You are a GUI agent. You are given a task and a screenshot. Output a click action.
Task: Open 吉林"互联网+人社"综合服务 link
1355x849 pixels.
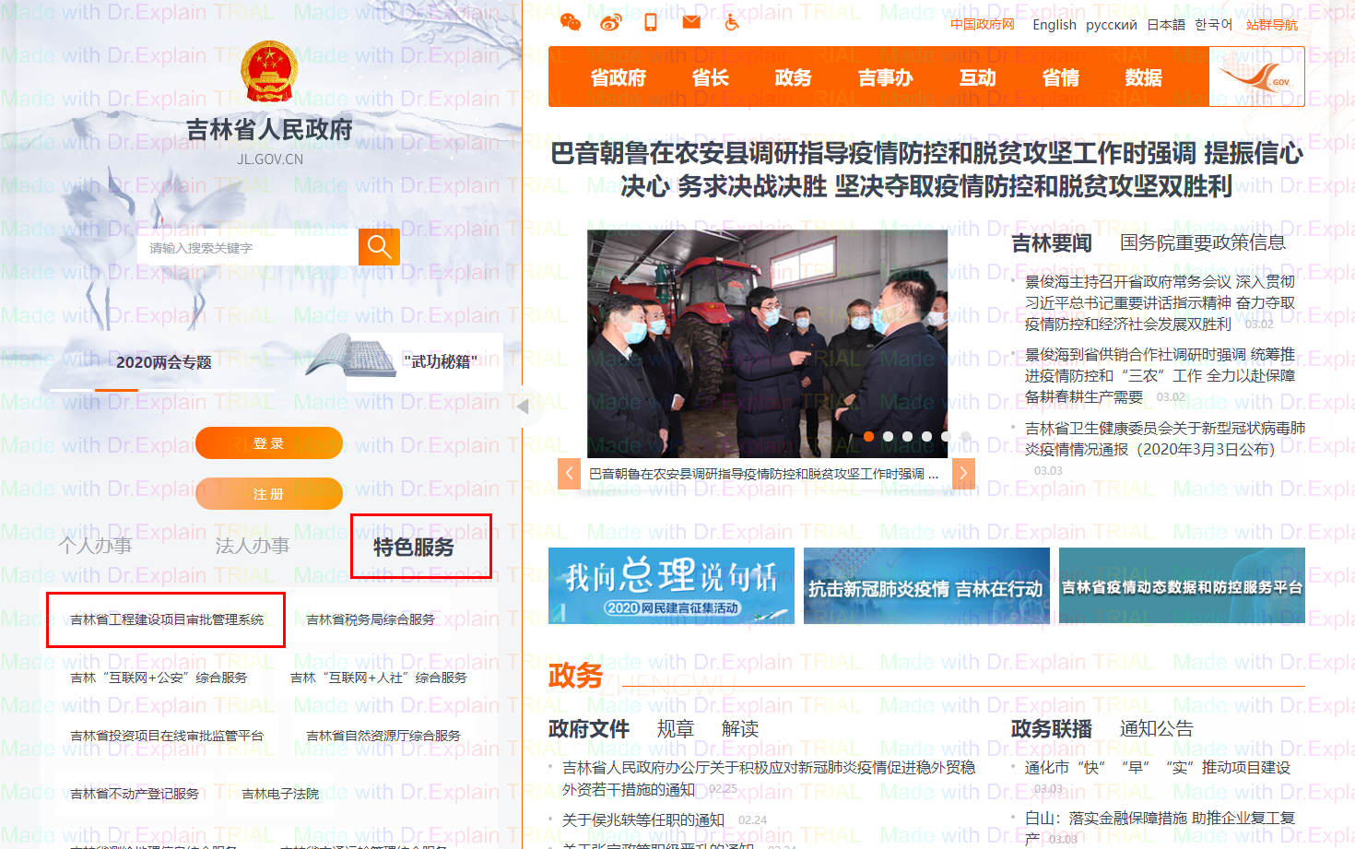(x=379, y=678)
